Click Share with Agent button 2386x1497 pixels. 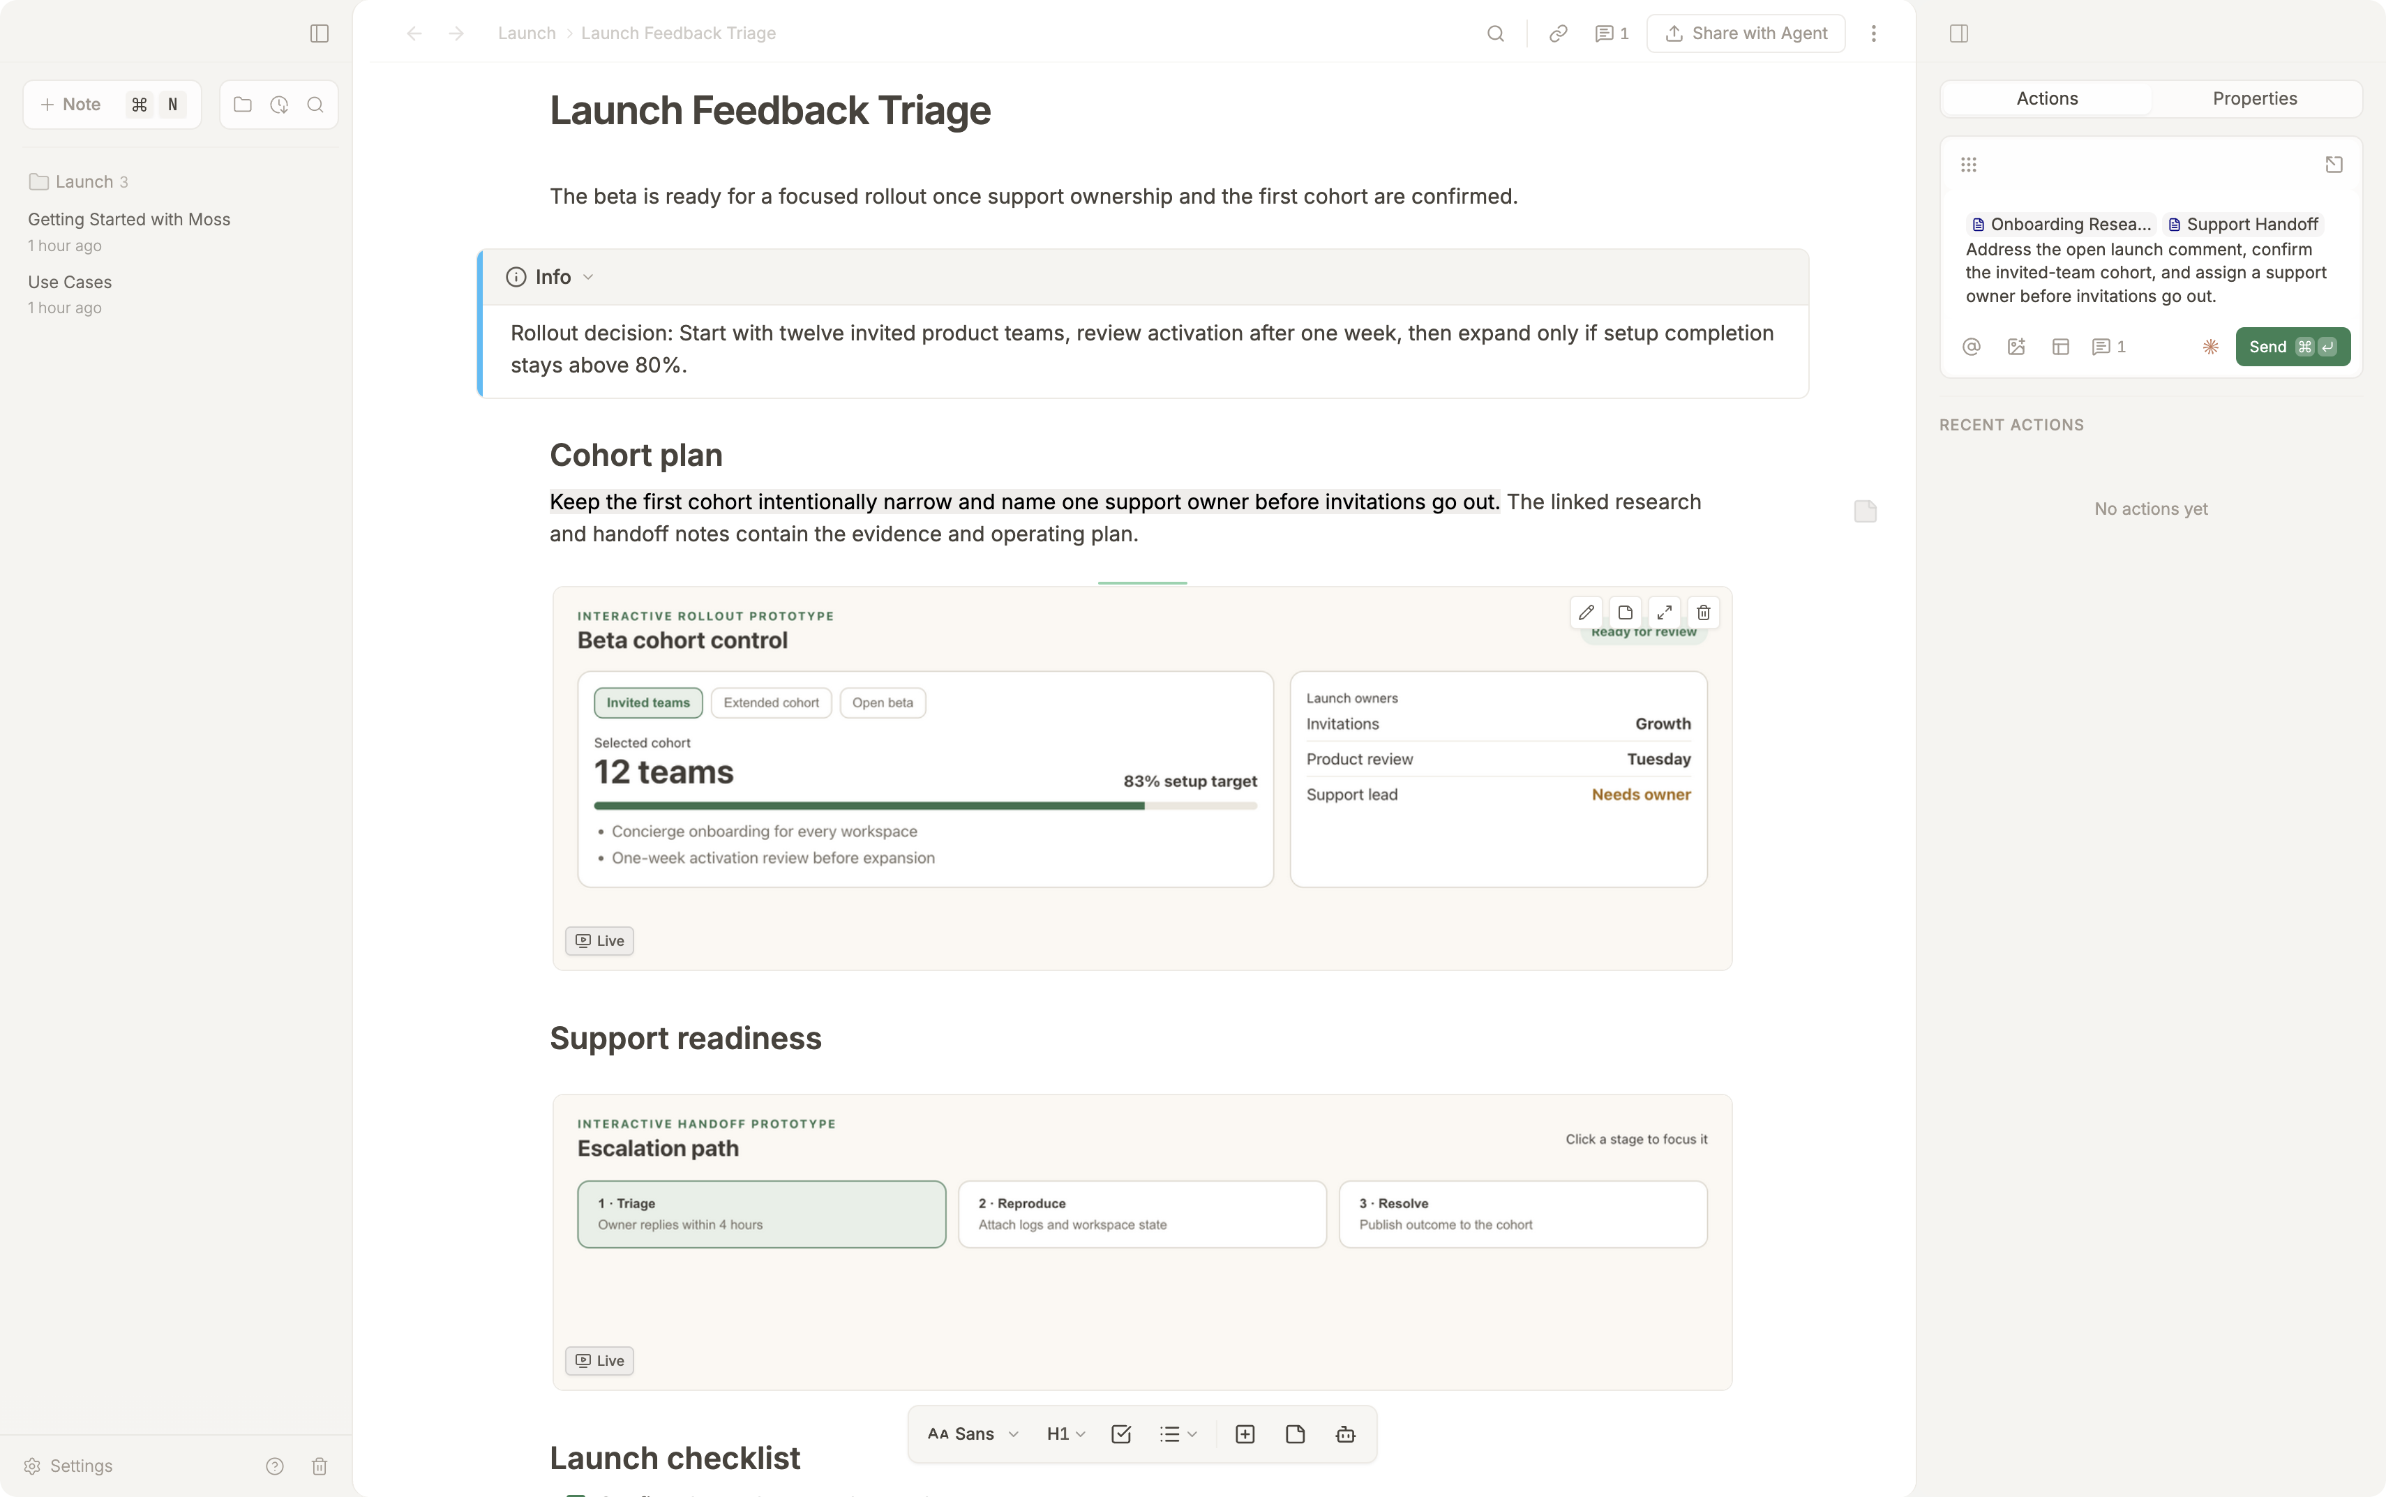click(x=1746, y=33)
